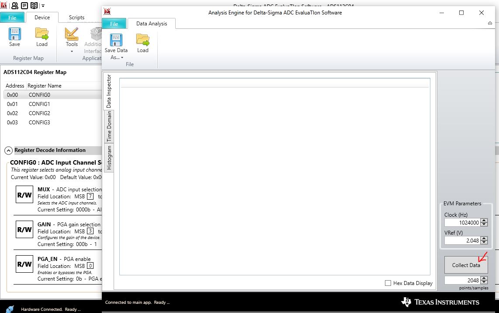Open the Tools dropdown arrow

coord(72,51)
